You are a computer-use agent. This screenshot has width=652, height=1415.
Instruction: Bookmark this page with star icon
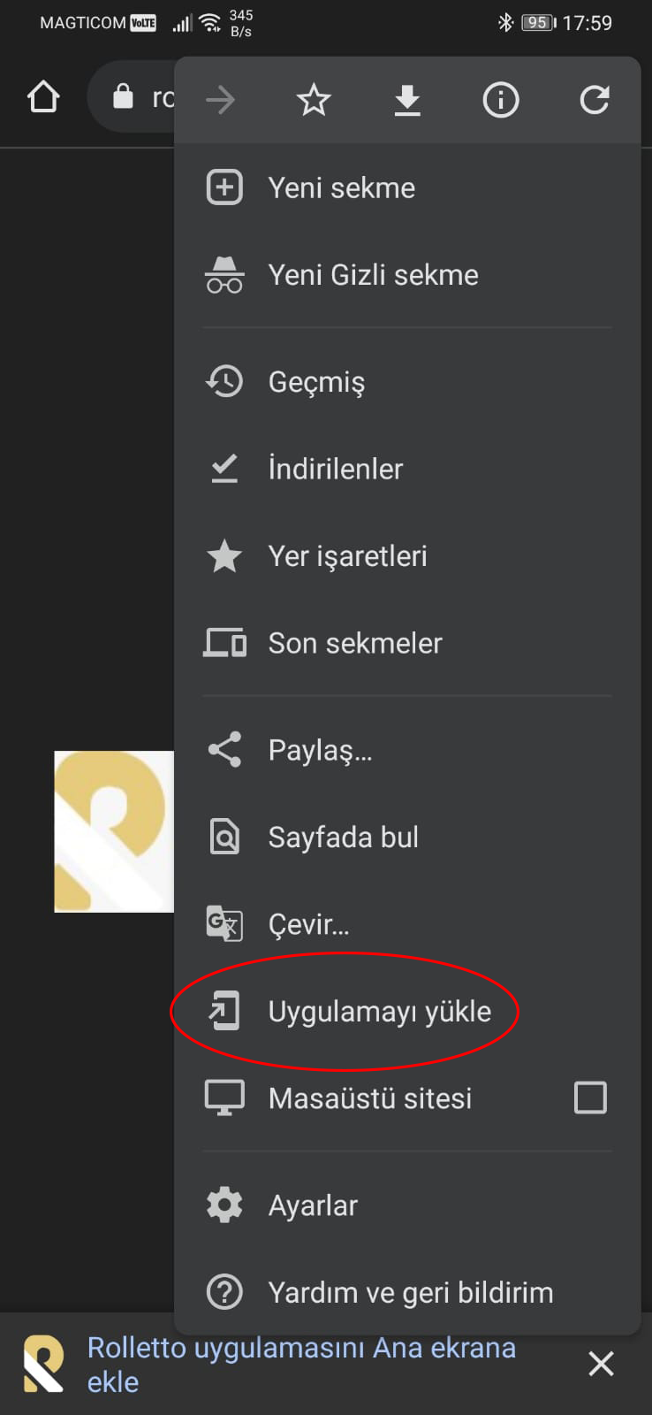(x=314, y=100)
